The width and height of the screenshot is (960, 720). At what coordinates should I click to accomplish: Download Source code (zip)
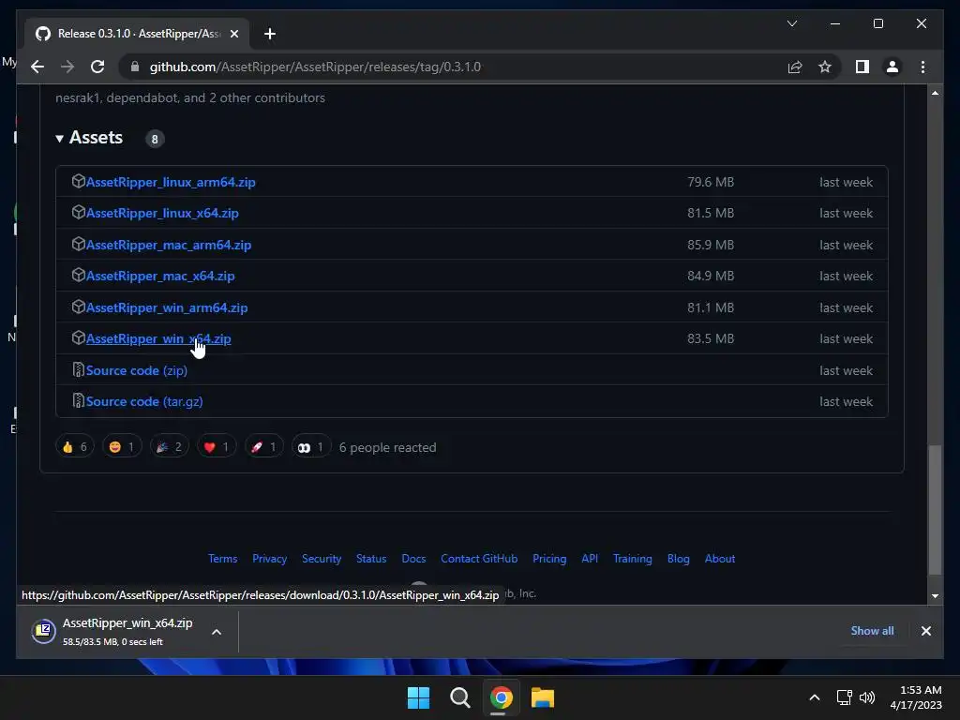(137, 370)
